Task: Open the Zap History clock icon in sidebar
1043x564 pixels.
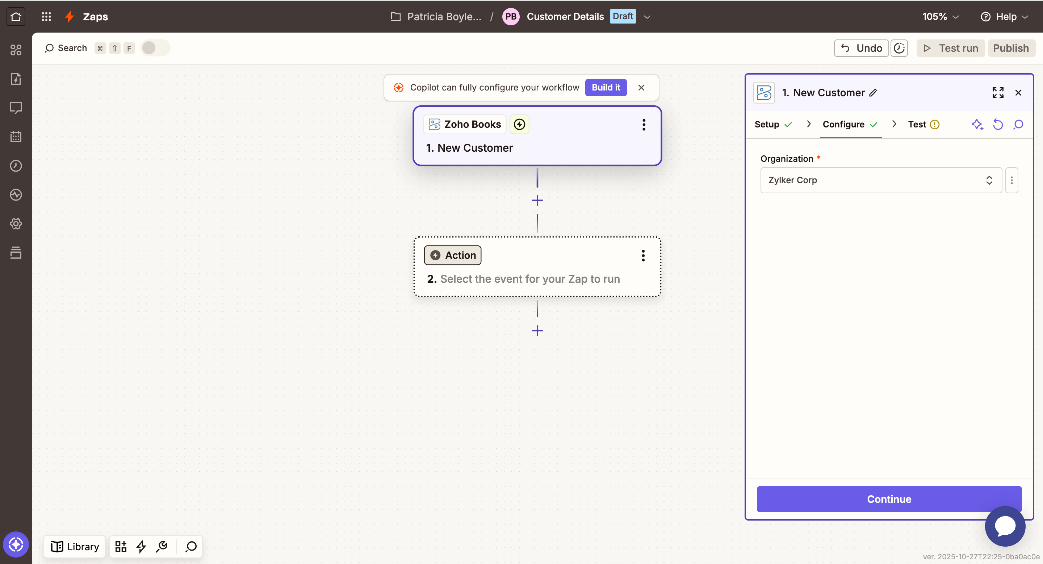Action: pos(16,165)
